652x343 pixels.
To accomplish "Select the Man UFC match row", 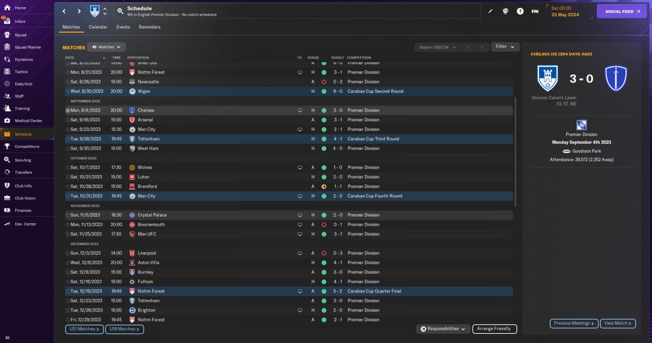I will [289, 234].
